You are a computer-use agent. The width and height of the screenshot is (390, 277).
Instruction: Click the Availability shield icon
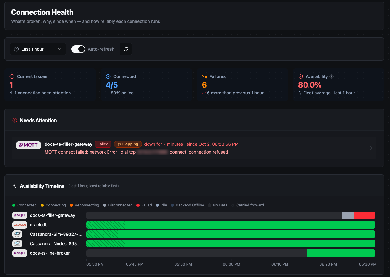click(x=301, y=76)
